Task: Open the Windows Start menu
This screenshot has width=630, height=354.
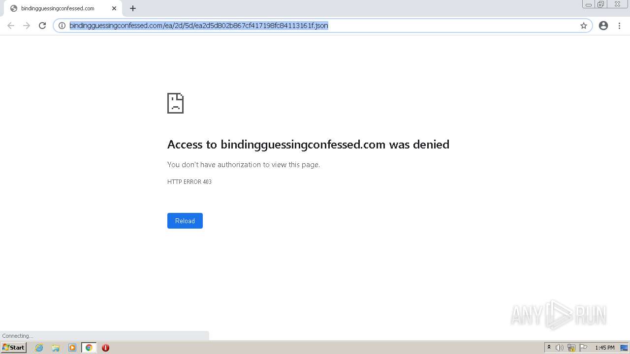Action: (x=14, y=348)
